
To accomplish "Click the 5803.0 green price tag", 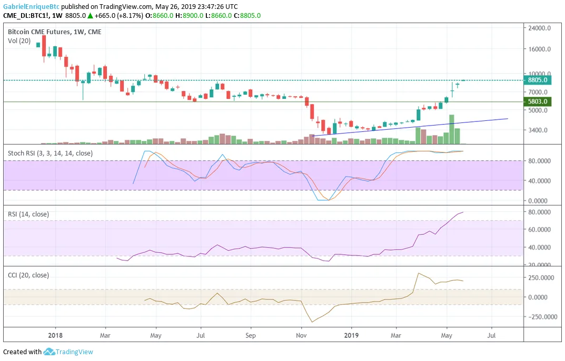I will click(537, 102).
